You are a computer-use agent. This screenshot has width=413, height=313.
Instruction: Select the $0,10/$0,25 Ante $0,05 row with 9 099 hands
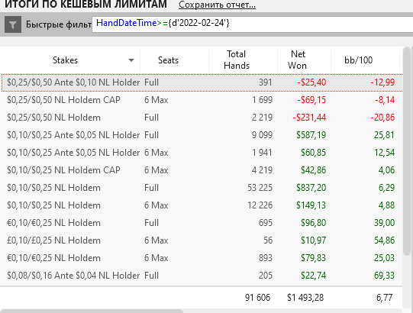pos(202,135)
